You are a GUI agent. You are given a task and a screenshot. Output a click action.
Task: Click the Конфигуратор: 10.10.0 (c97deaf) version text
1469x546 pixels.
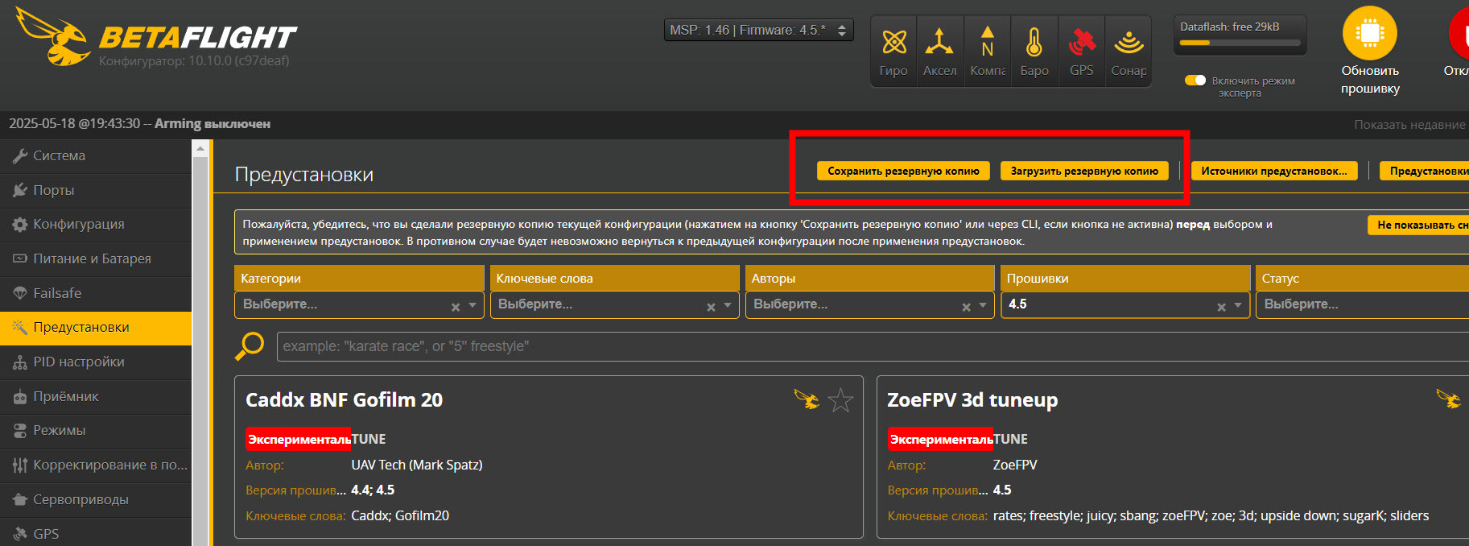click(x=194, y=61)
